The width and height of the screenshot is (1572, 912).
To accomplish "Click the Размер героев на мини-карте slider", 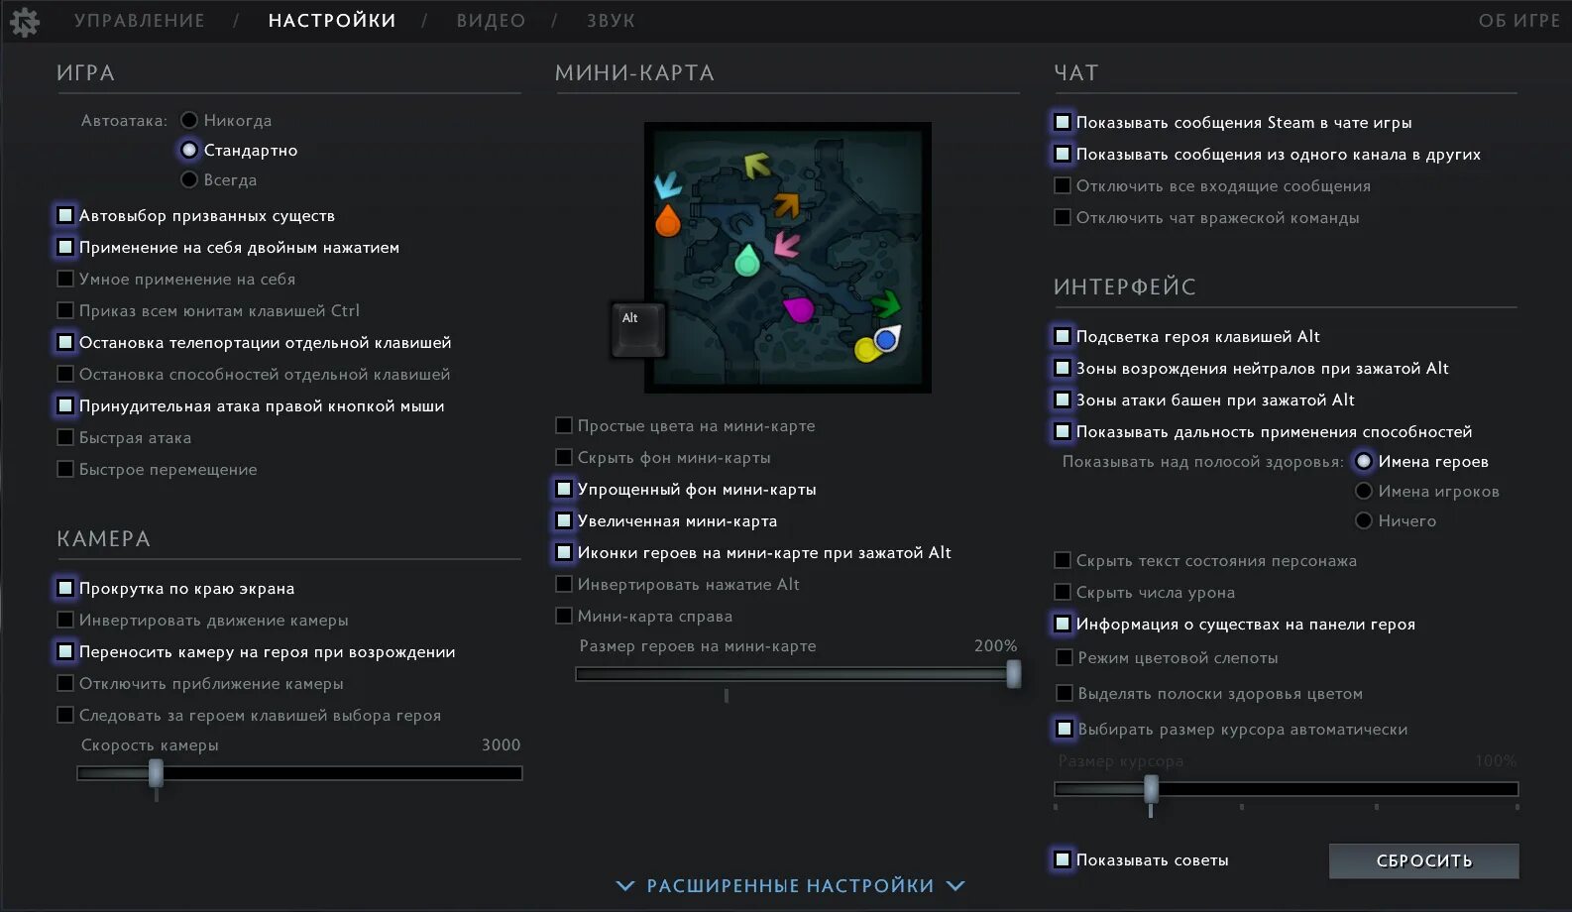I will point(798,674).
